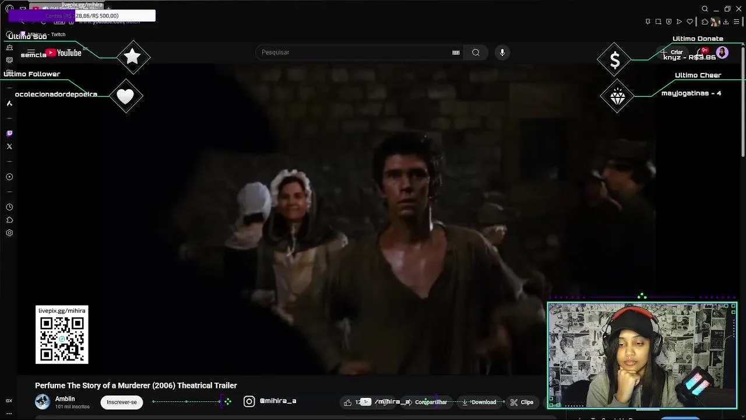Open the Aria AI icon in the sidebar
Viewport: 746px width, 420px height.
pos(9,103)
